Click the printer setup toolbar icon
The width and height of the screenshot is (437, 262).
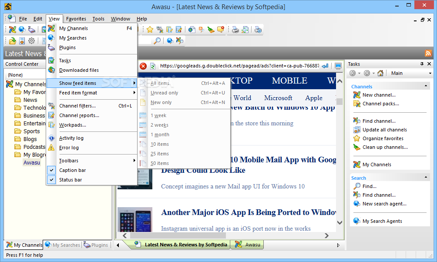[258, 30]
